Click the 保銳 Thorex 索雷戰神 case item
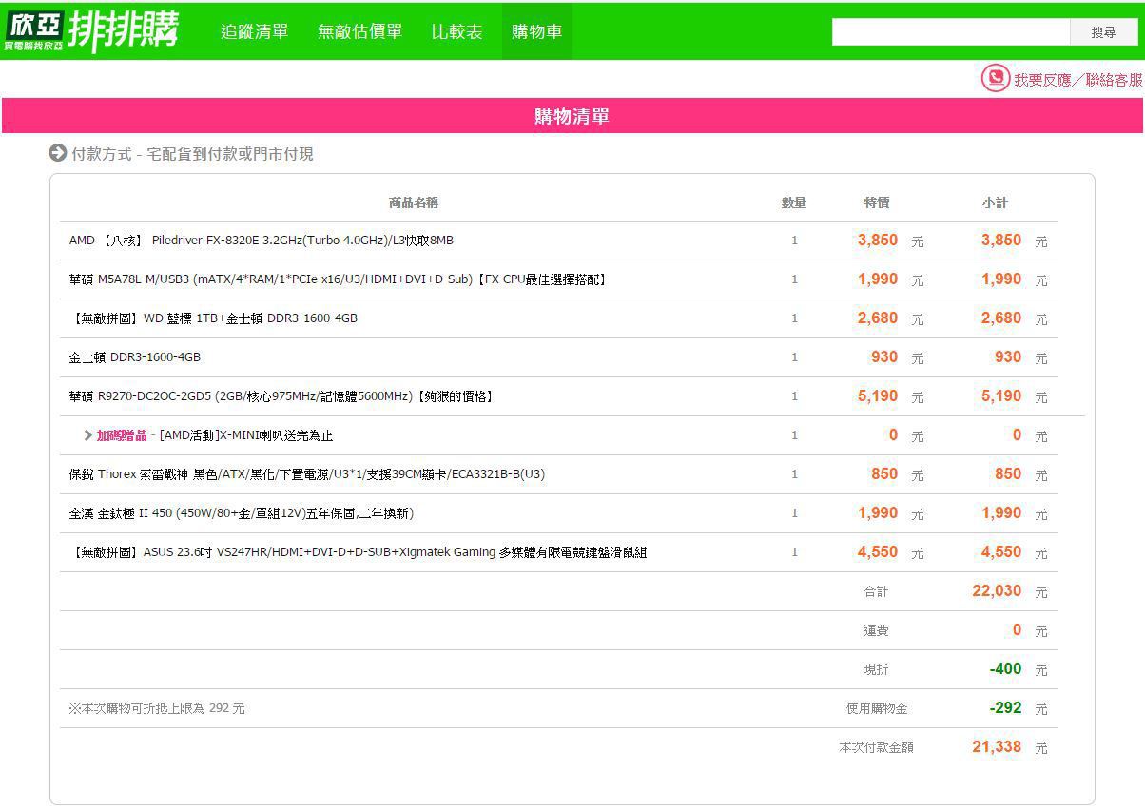The height and width of the screenshot is (809, 1145). coord(307,474)
